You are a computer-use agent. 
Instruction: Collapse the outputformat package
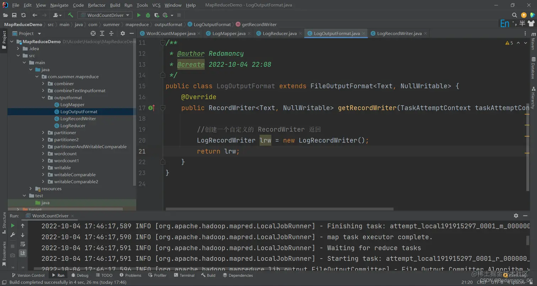tap(43, 97)
